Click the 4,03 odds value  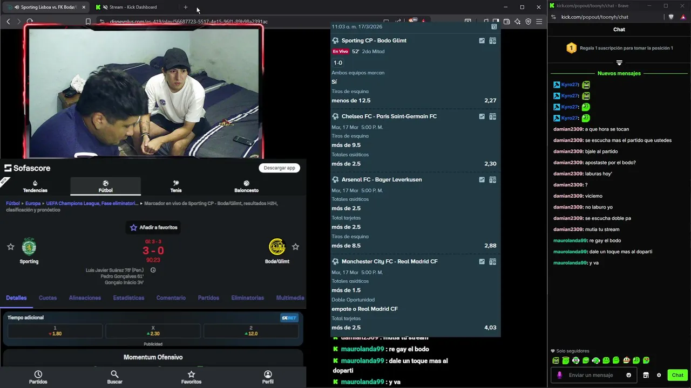coord(490,328)
